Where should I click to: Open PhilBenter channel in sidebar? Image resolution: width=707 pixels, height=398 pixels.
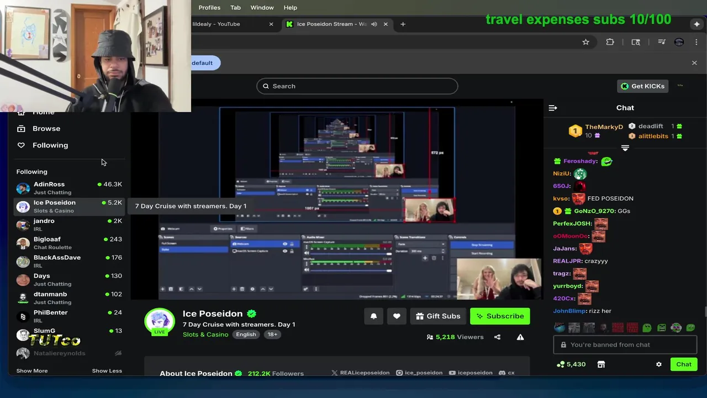(69, 316)
